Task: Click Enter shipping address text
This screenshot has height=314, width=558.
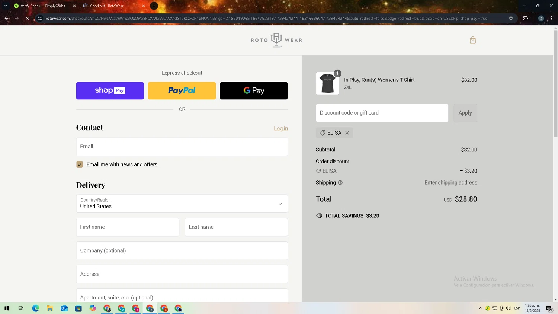Action: tap(450, 183)
